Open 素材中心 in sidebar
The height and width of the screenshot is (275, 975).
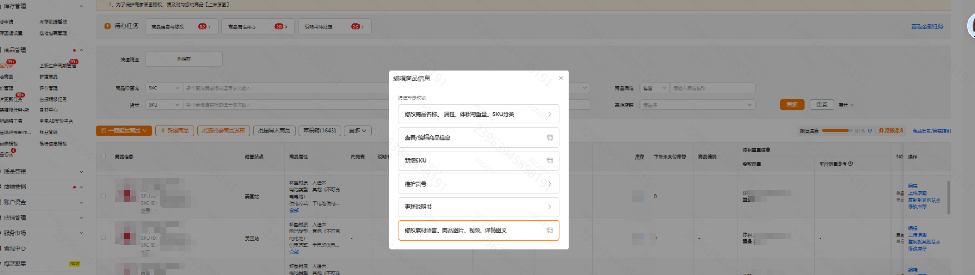pos(48,110)
